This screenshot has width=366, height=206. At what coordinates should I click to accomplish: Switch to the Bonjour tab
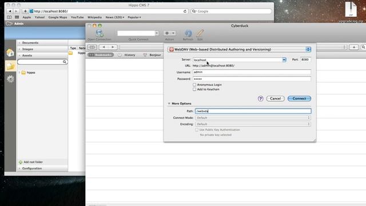coord(152,55)
